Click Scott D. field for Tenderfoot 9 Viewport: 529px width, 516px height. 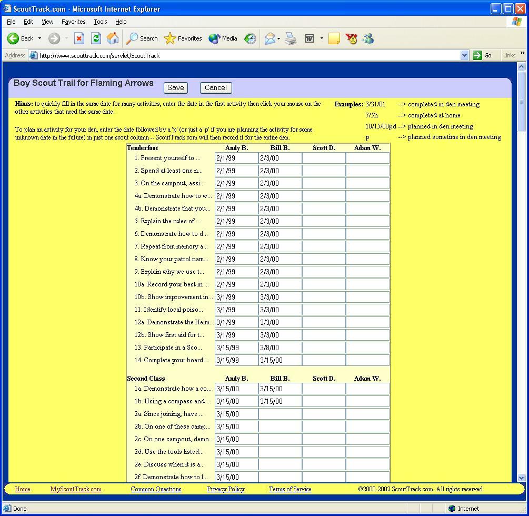tap(324, 272)
